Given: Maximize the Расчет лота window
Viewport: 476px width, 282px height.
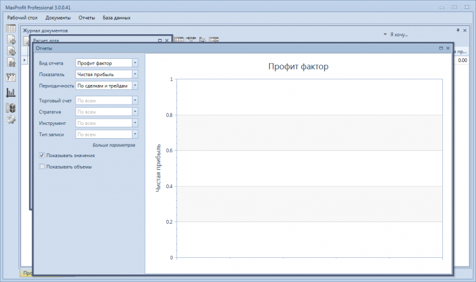Looking at the screenshot, I should (x=160, y=41).
